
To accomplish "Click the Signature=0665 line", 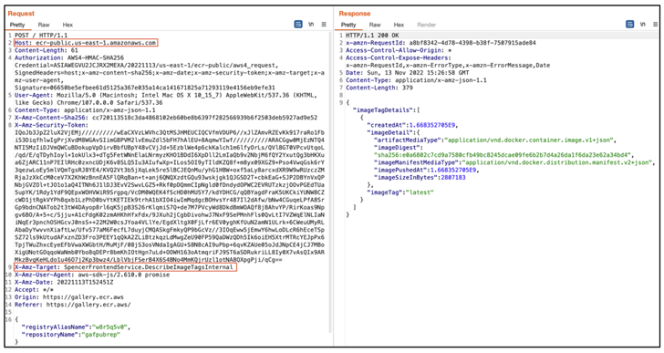I will 145,88.
